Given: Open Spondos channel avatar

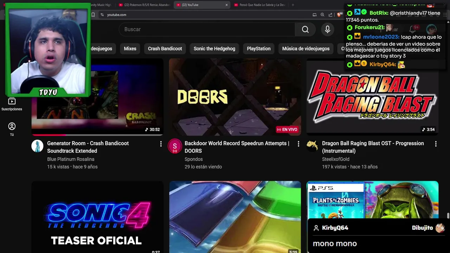Looking at the screenshot, I should tap(175, 146).
